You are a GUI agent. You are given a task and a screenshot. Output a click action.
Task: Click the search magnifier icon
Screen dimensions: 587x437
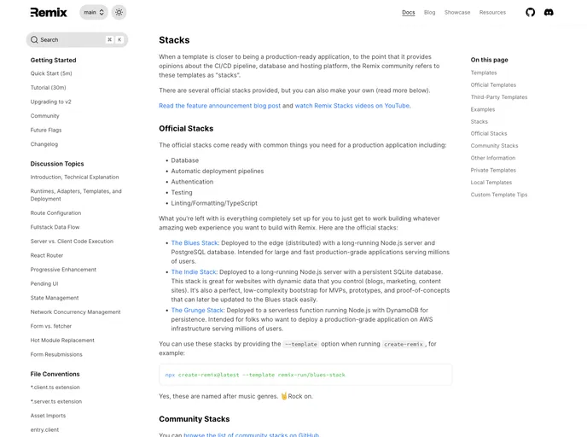coord(34,40)
